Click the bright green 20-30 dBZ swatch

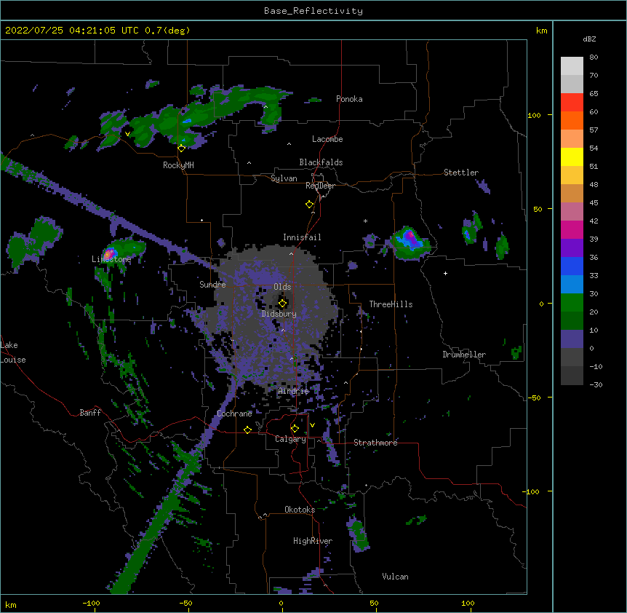click(x=572, y=303)
